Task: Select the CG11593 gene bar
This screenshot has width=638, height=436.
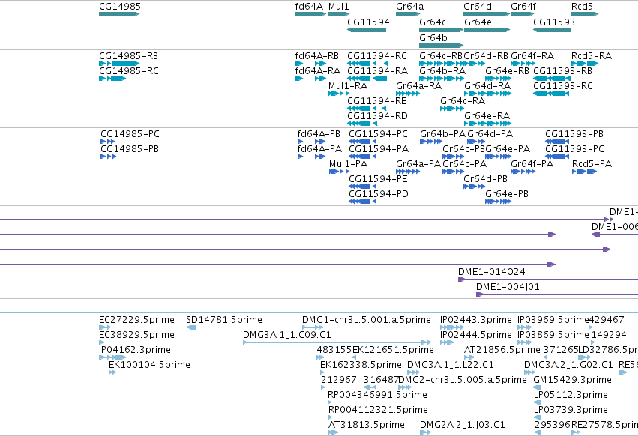Action: tap(552, 30)
